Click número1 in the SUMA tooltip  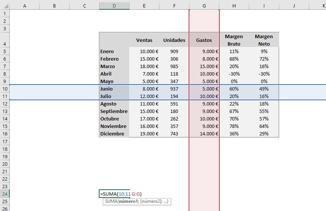click(x=128, y=201)
